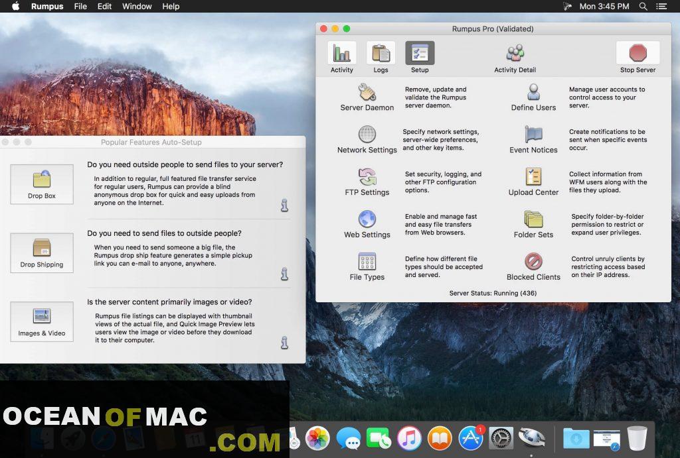This screenshot has width=680, height=458.
Task: Click the Images & Video auto-setup button
Action: (42, 322)
